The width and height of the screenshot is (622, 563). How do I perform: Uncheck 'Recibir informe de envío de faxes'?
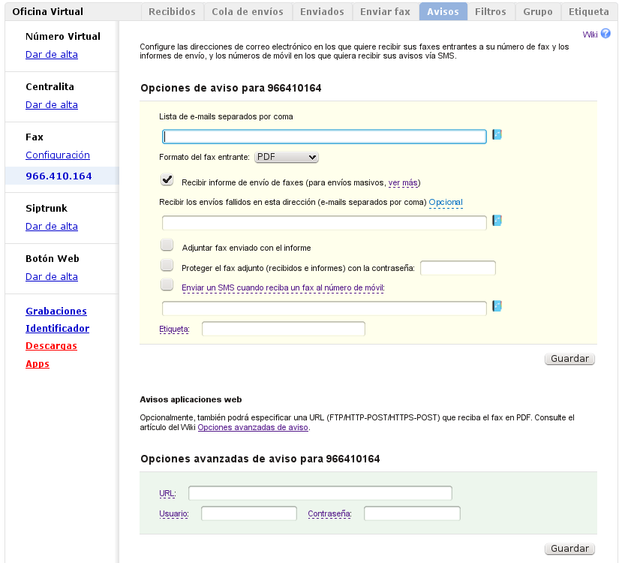pos(167,179)
